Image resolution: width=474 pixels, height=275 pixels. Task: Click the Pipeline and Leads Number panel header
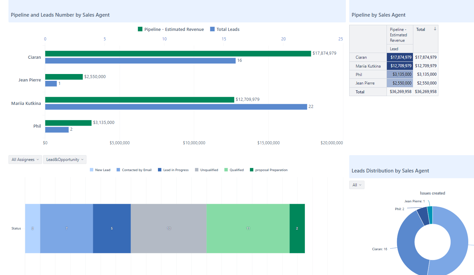(x=60, y=15)
